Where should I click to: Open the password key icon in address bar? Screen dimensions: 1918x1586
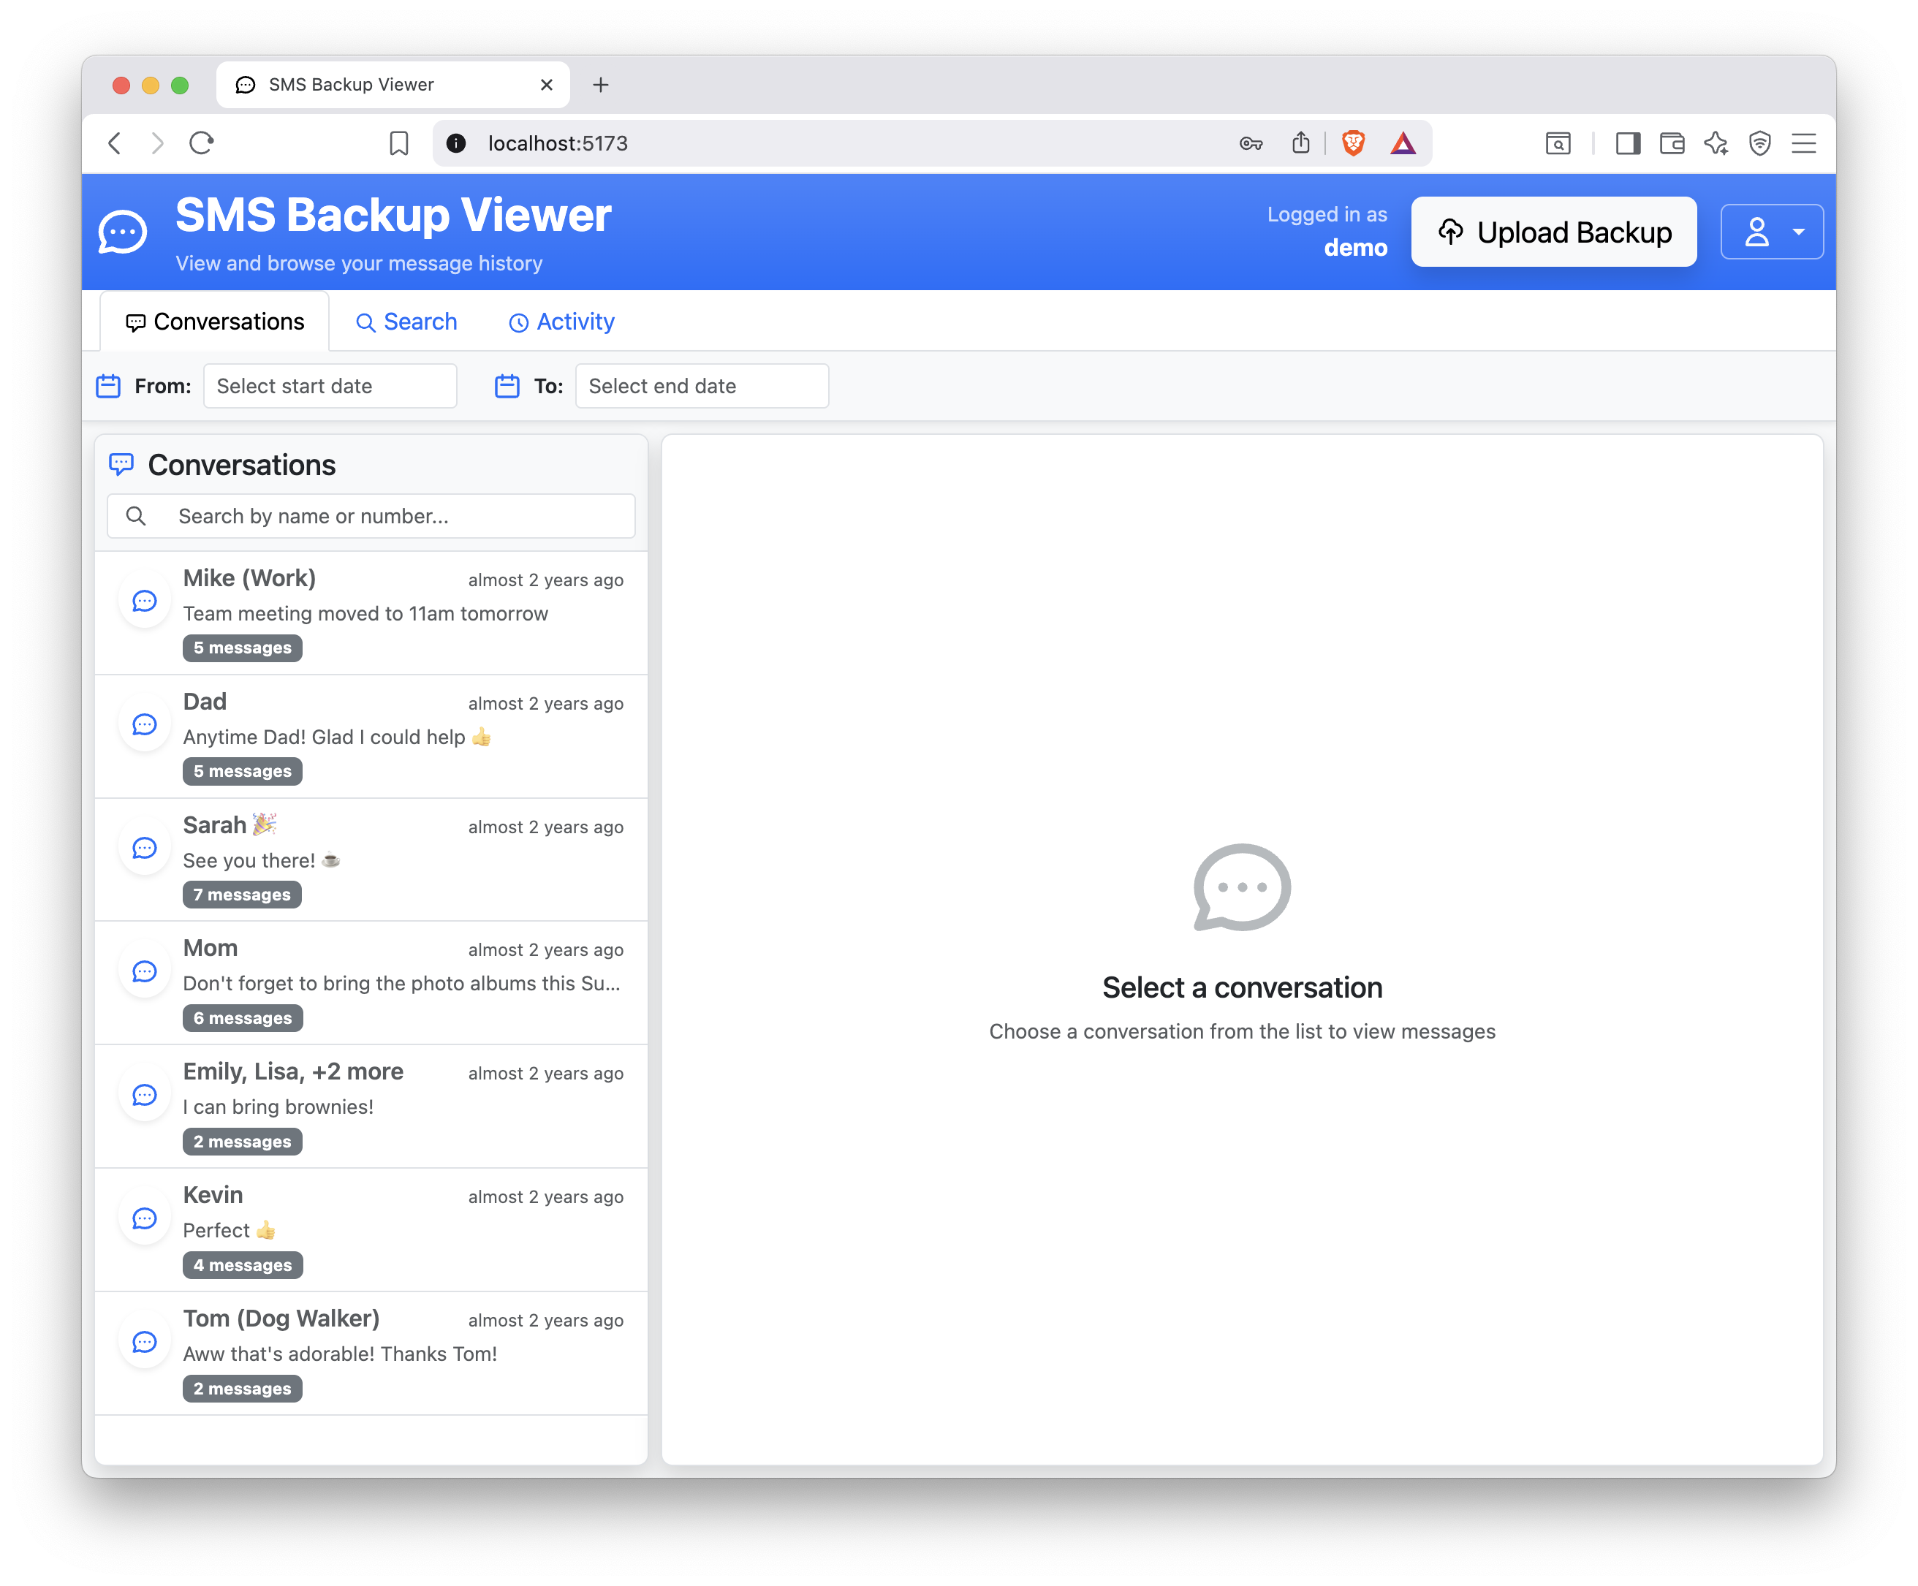pyautogui.click(x=1251, y=143)
